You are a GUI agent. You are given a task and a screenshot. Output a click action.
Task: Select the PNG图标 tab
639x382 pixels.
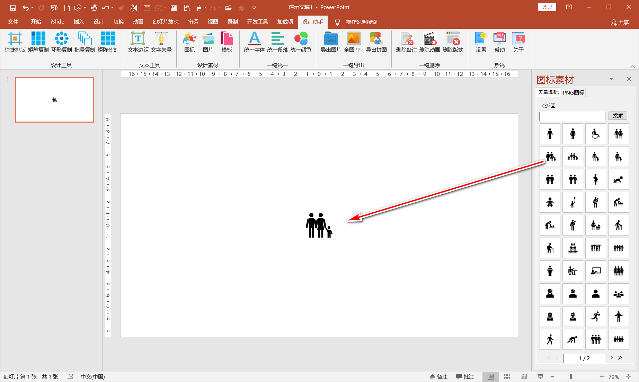(x=574, y=92)
